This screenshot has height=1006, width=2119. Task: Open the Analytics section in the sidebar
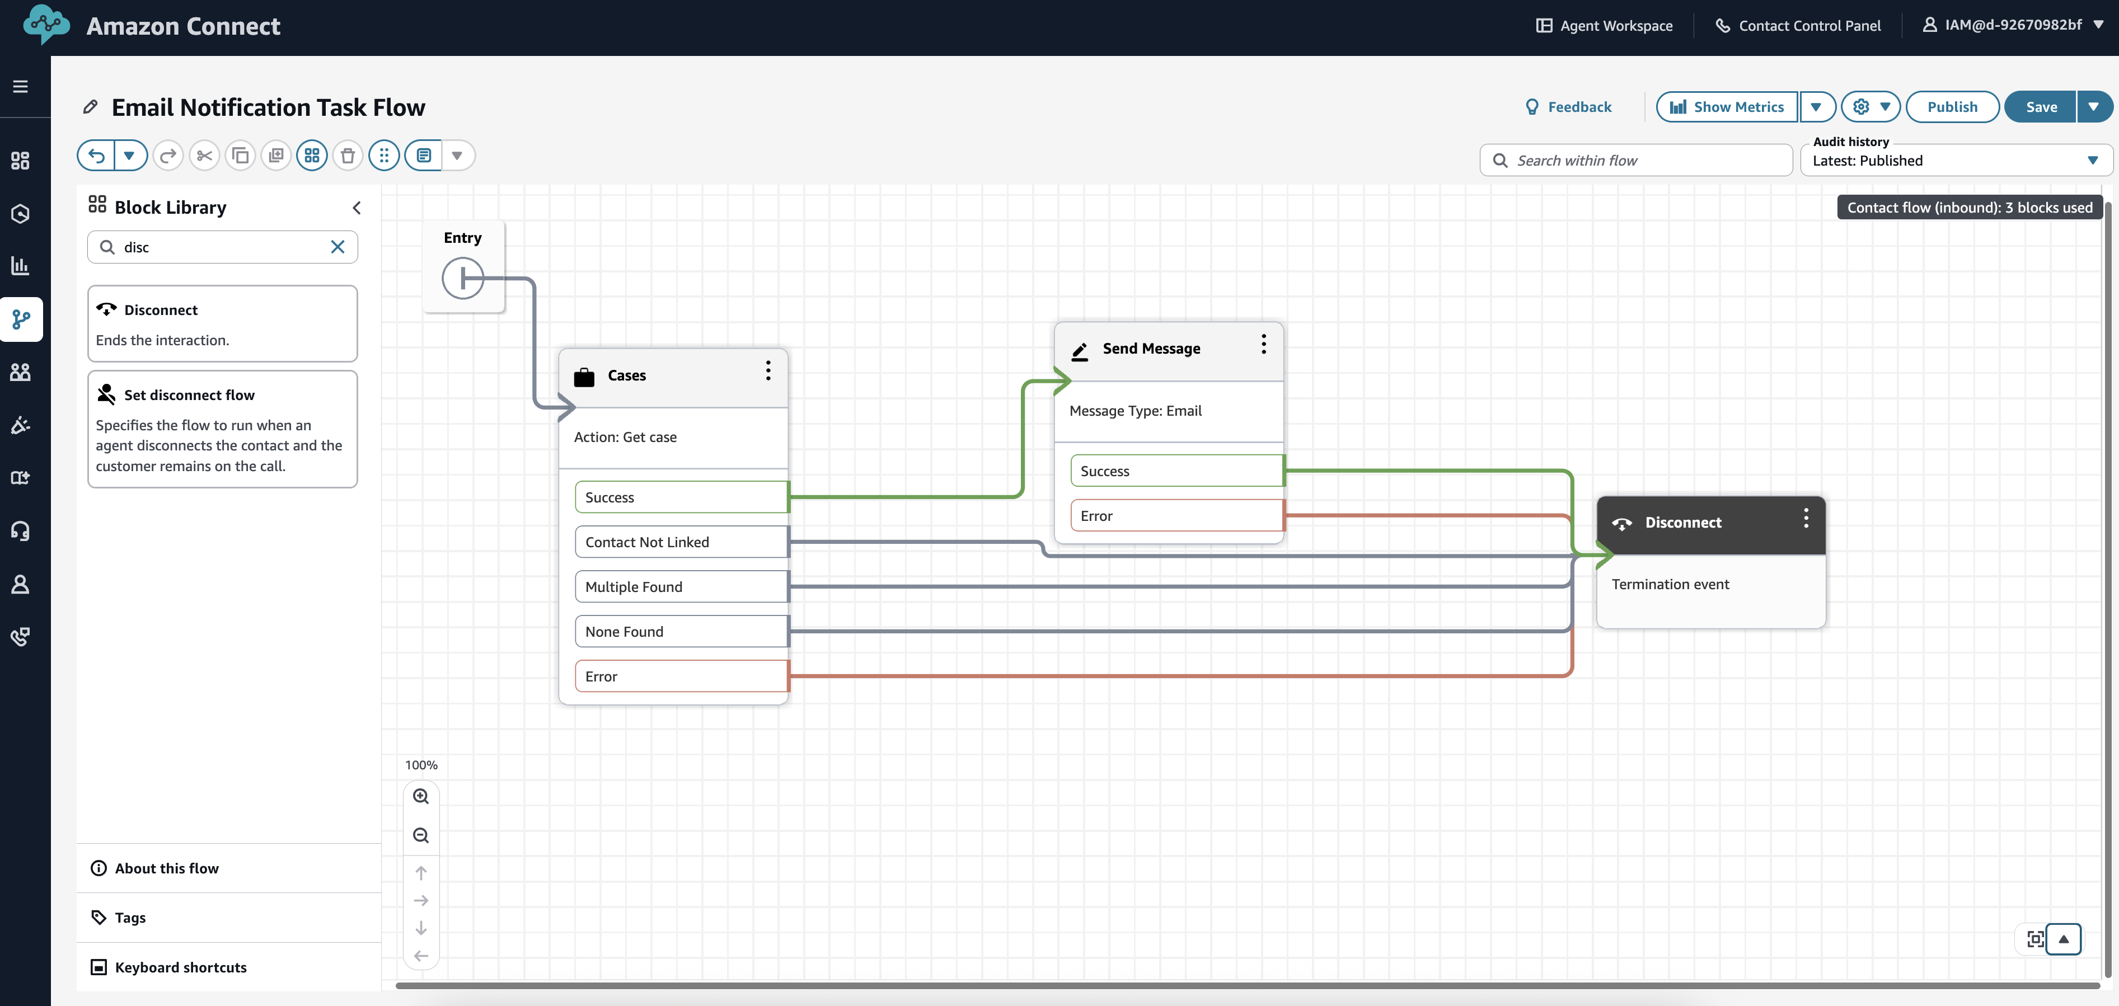[20, 265]
